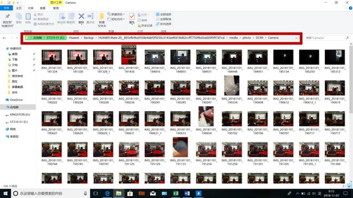Click the Pin to Quick access pushpin icon
The width and height of the screenshot is (353, 198).
tap(8, 16)
